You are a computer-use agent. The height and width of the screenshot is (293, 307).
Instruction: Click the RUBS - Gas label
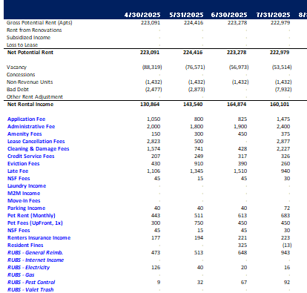tap(21, 275)
